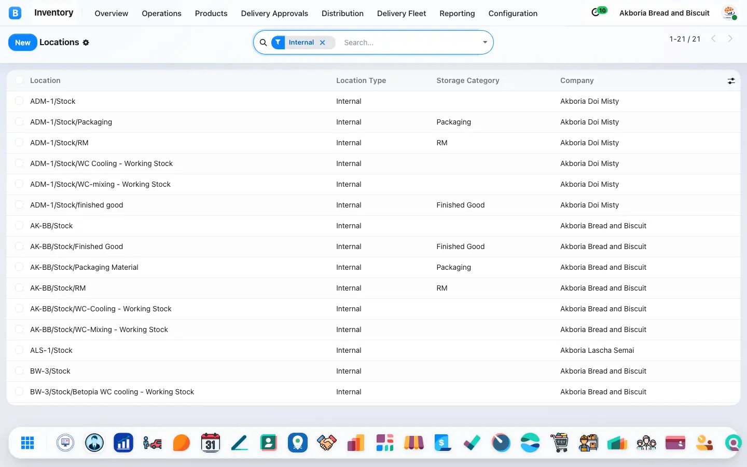Select checkbox for ALS-1/Stock row
747x467 pixels.
[x=19, y=350]
